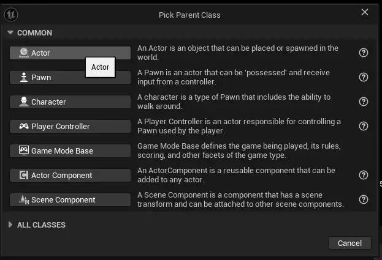Click the Character class icon
382x260 pixels.
click(x=23, y=102)
